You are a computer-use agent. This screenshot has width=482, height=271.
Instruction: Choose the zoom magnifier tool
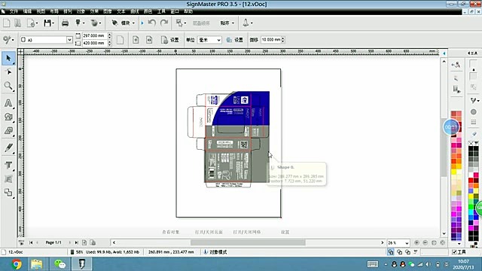tap(8, 86)
